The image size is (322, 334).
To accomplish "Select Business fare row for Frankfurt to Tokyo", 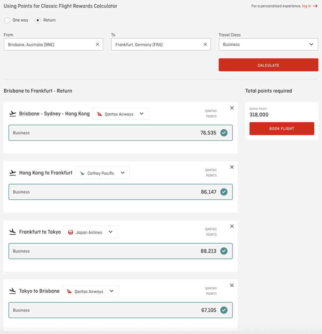I will click(x=120, y=251).
